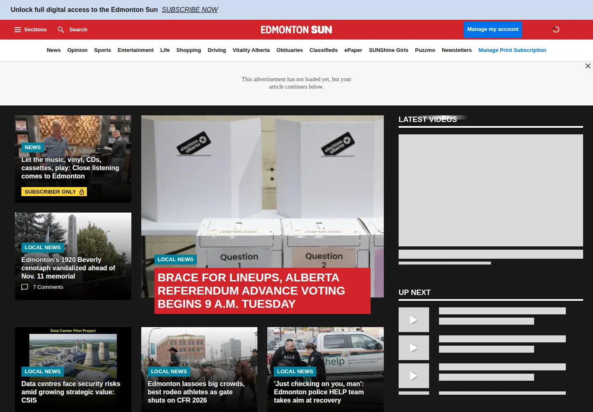Open the Beverly cenotaph vandalized story

(68, 268)
